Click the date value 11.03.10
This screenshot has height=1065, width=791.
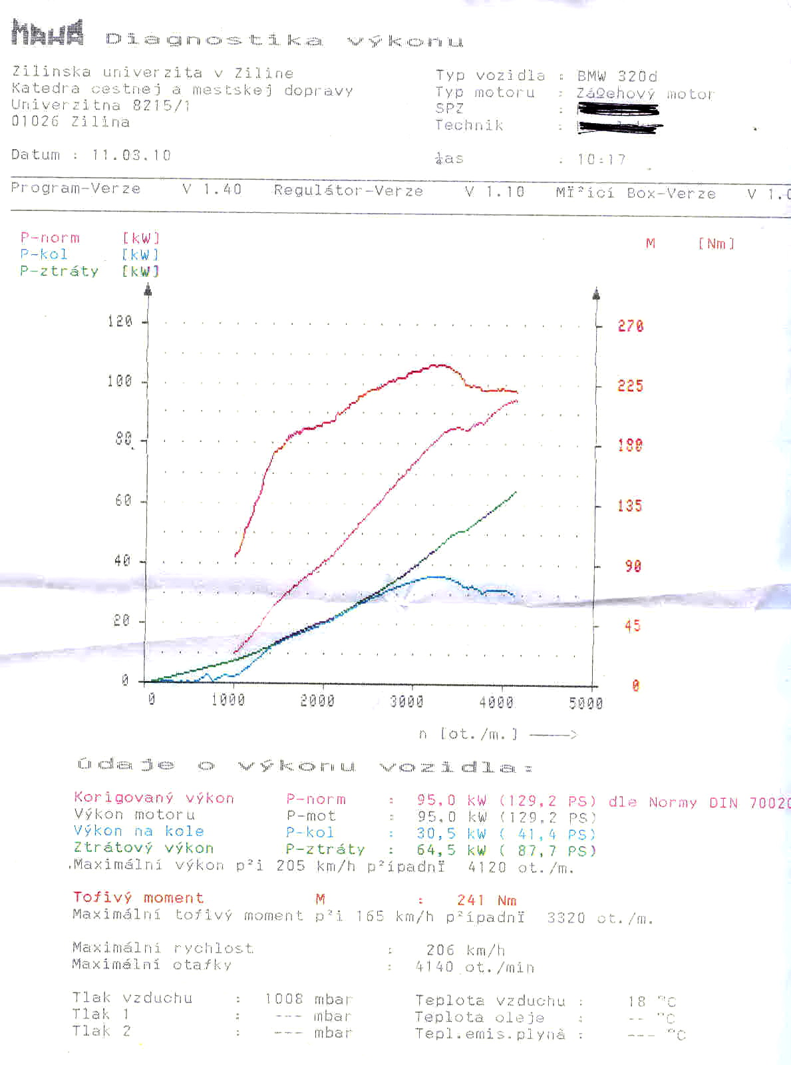point(131,155)
